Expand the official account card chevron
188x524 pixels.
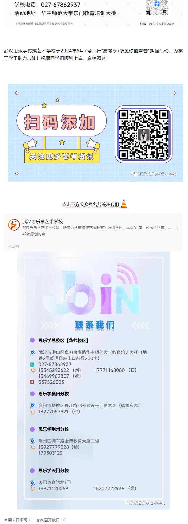[177, 228]
